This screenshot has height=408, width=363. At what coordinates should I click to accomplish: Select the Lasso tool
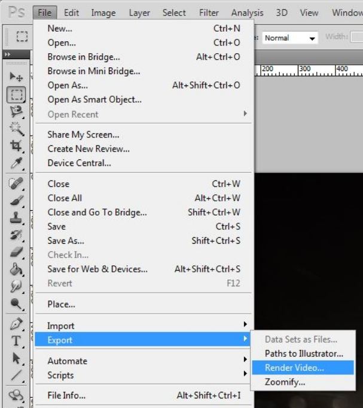(x=16, y=112)
